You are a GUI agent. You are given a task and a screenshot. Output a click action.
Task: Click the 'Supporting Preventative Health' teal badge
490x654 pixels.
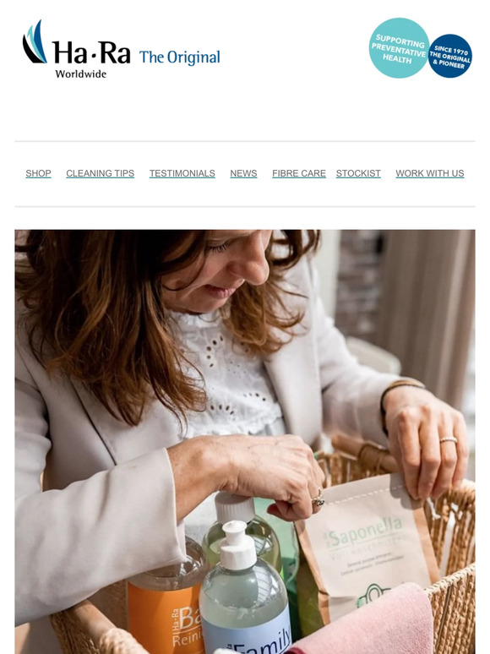click(399, 48)
